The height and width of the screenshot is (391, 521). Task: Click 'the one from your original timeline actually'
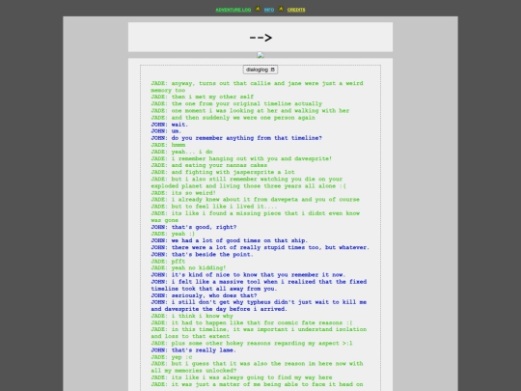pyautogui.click(x=247, y=103)
